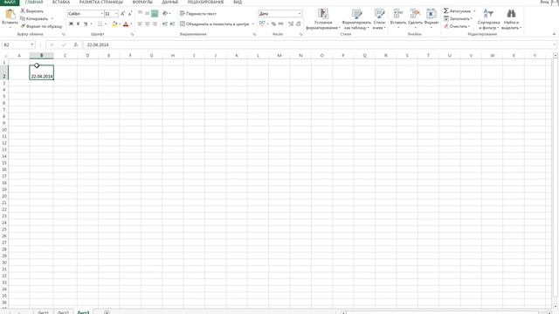The width and height of the screenshot is (559, 314).
Task: Open Sort & Filter (Сортировка и фильтр)
Action: coord(488,19)
